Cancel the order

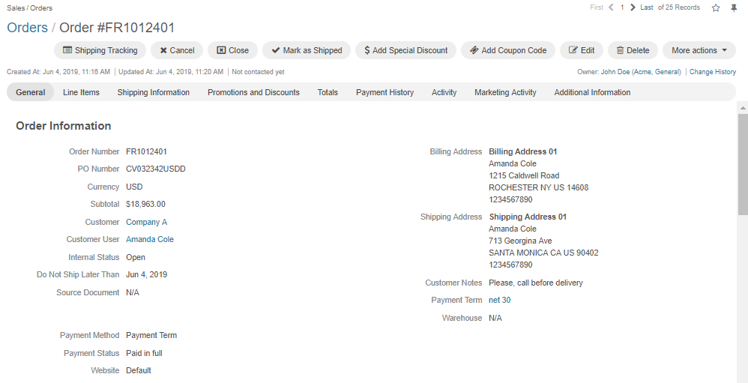tap(177, 50)
